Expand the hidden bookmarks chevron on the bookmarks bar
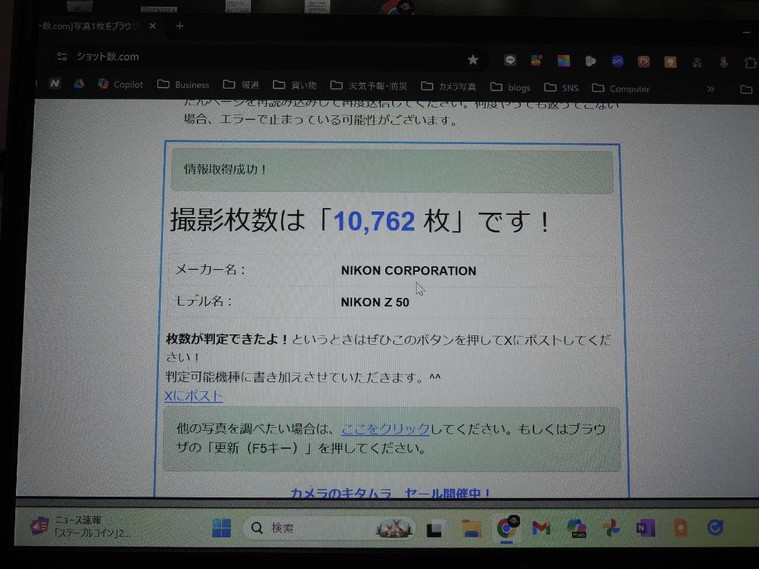Image resolution: width=759 pixels, height=569 pixels. pyautogui.click(x=711, y=88)
